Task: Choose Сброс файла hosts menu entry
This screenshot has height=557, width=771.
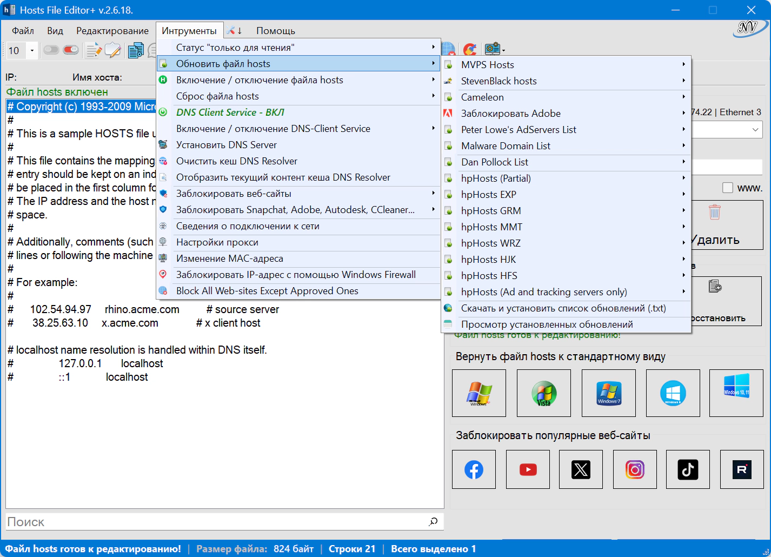Action: click(x=298, y=96)
